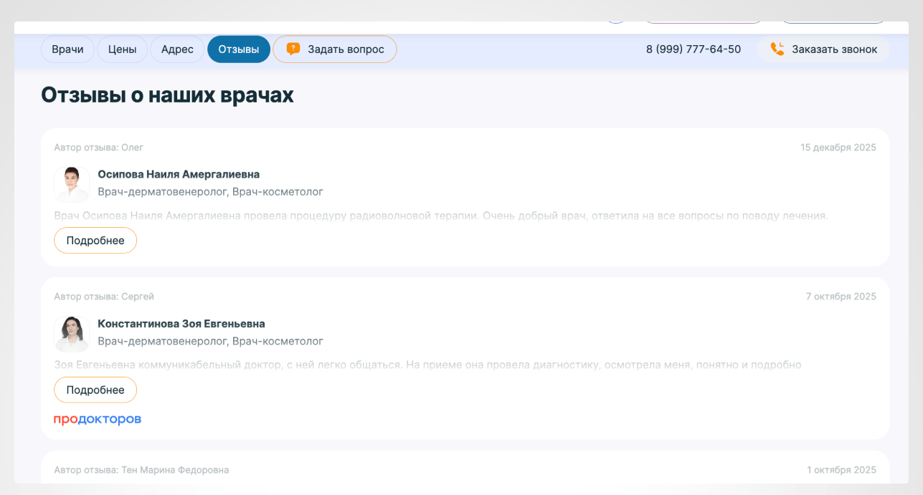Open doctor profile Константинова Зоя Евгеньевна
The image size is (923, 495).
click(181, 324)
